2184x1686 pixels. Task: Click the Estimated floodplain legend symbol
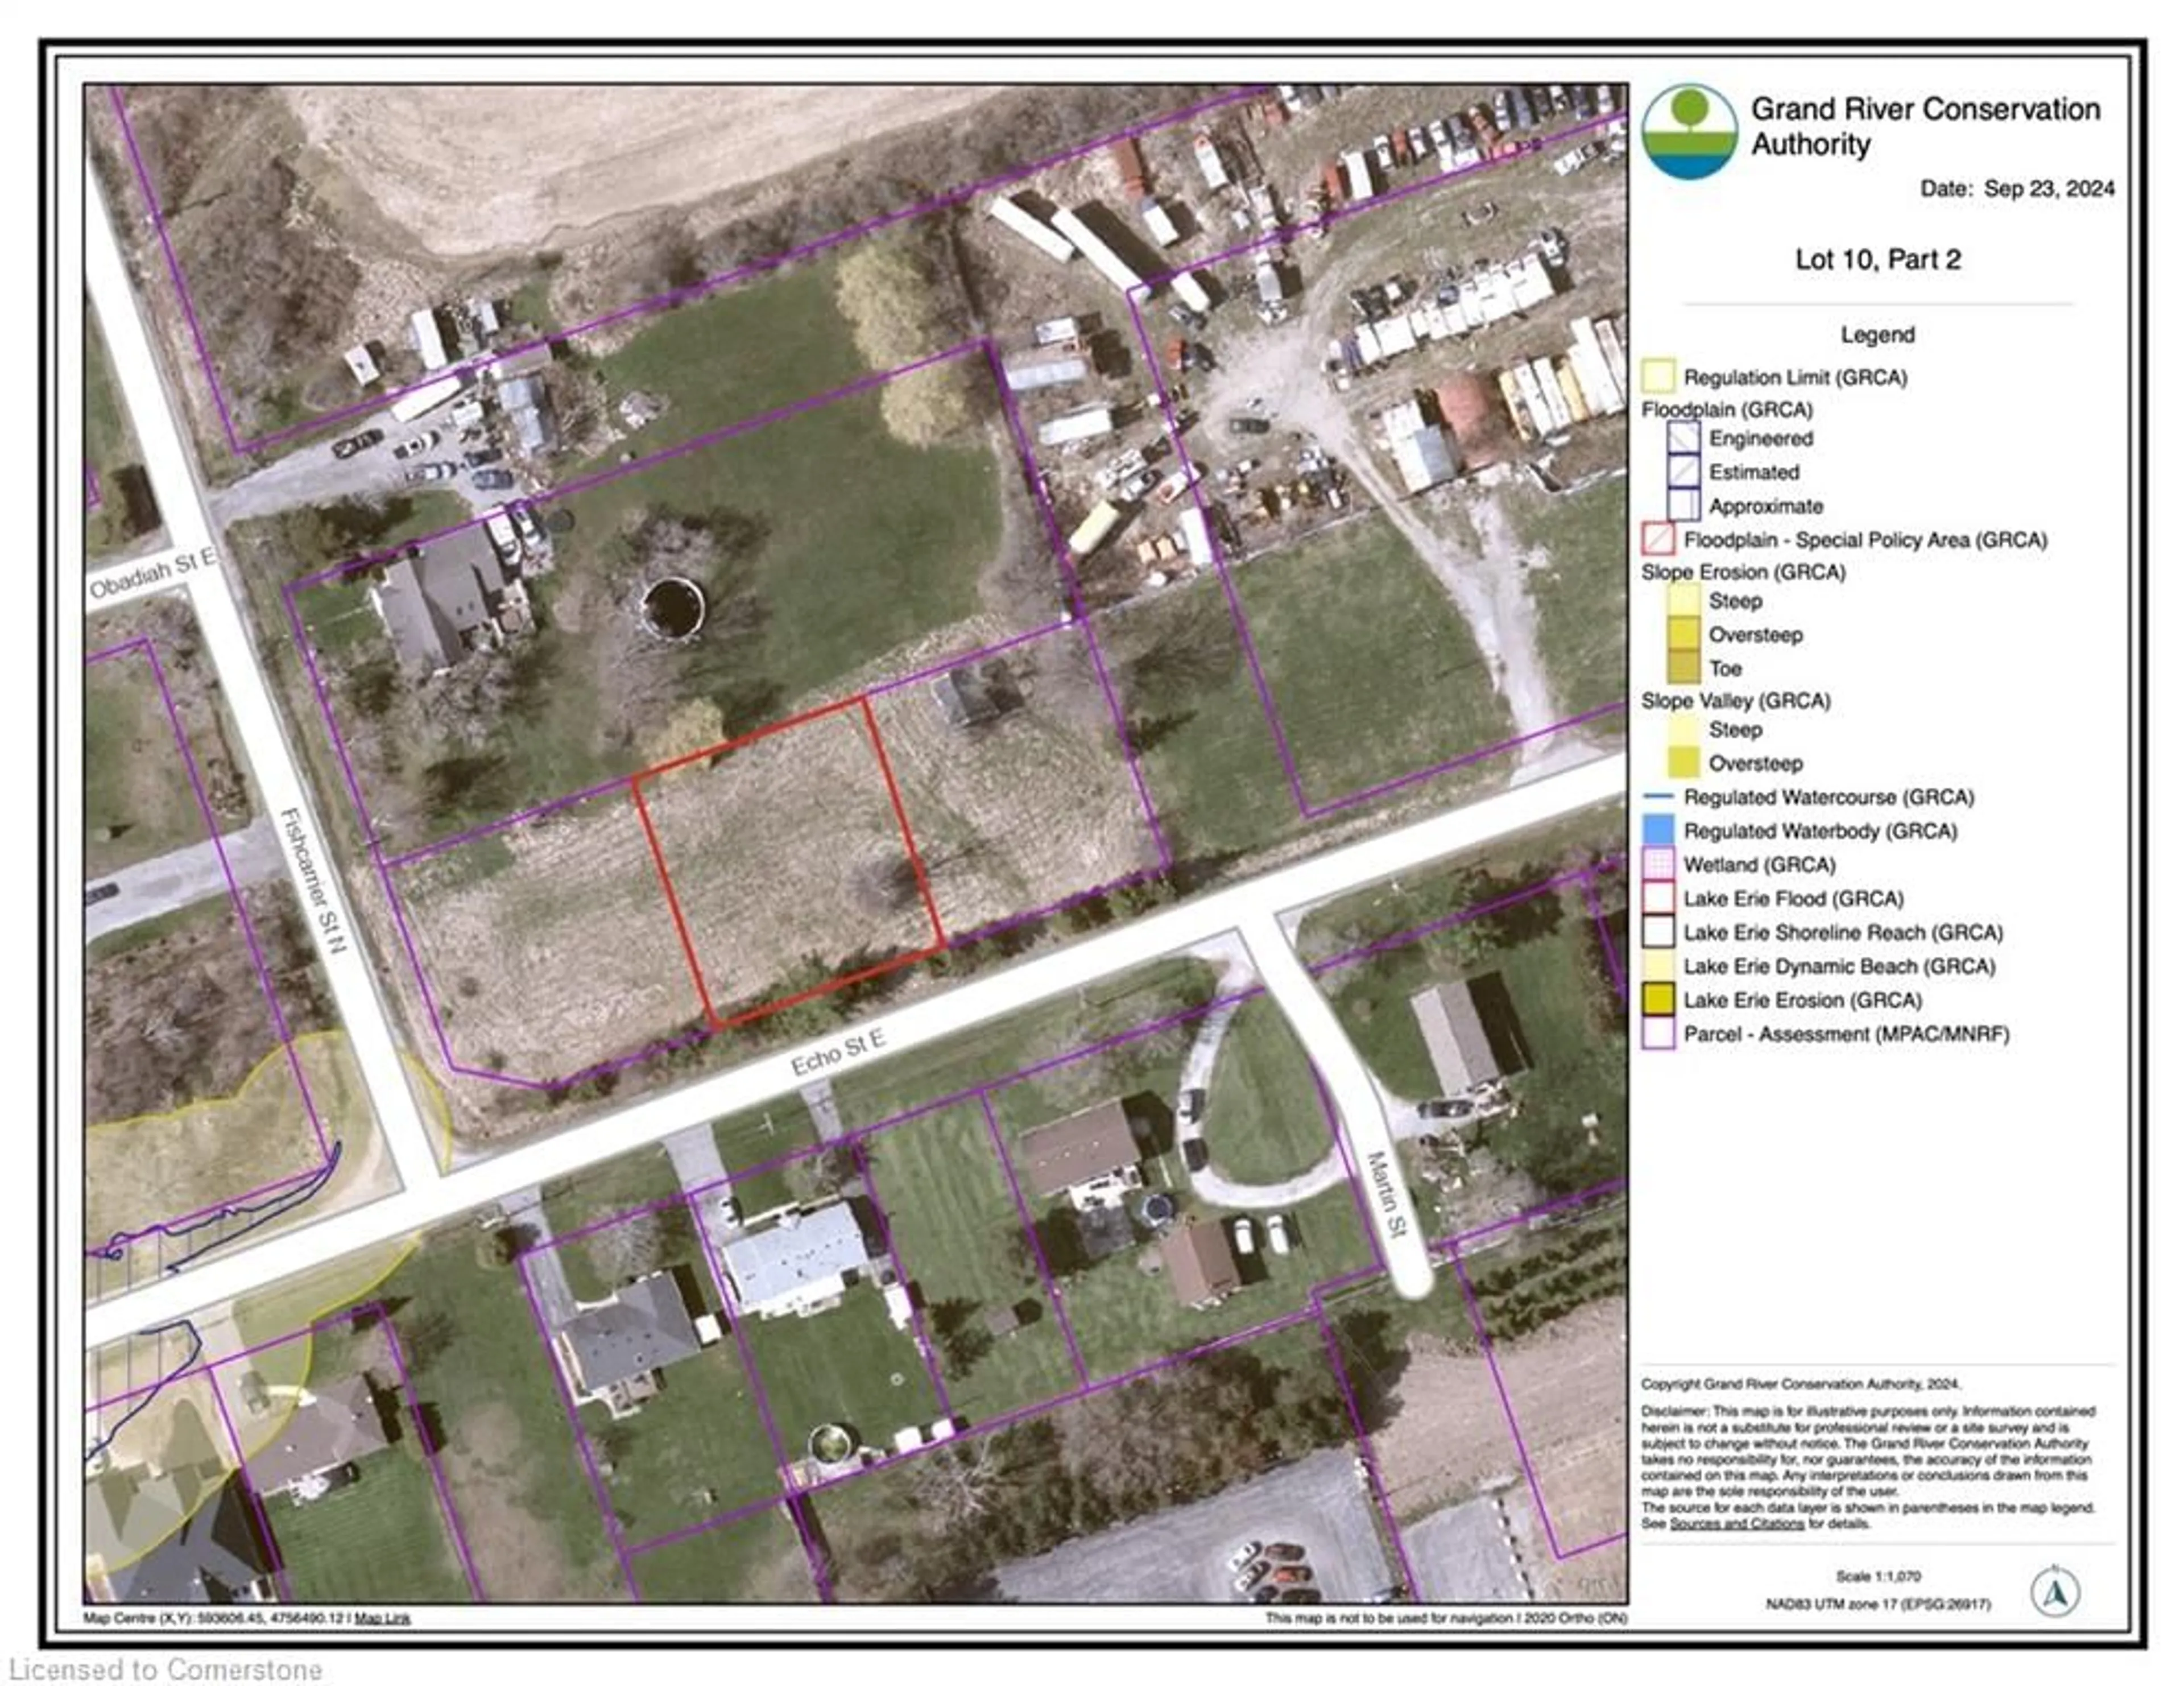(1683, 471)
